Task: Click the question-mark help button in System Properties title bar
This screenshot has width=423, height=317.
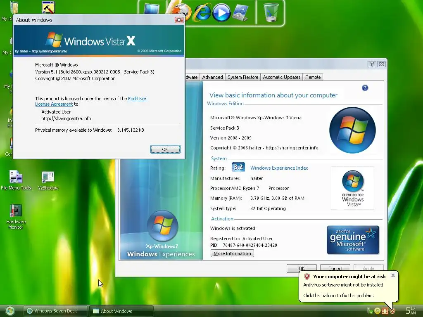Action: pyautogui.click(x=372, y=64)
